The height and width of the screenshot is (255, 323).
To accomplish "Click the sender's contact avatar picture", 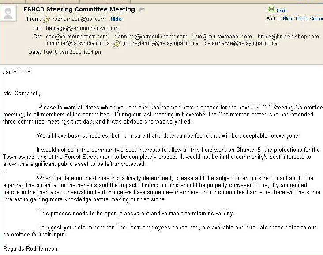I will click(8, 14).
